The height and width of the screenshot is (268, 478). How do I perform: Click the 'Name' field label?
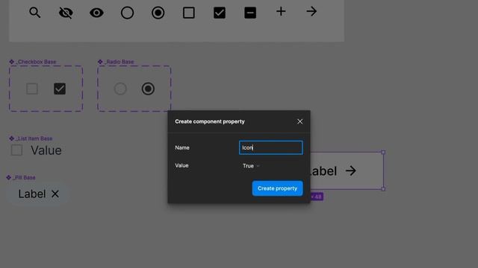[182, 147]
